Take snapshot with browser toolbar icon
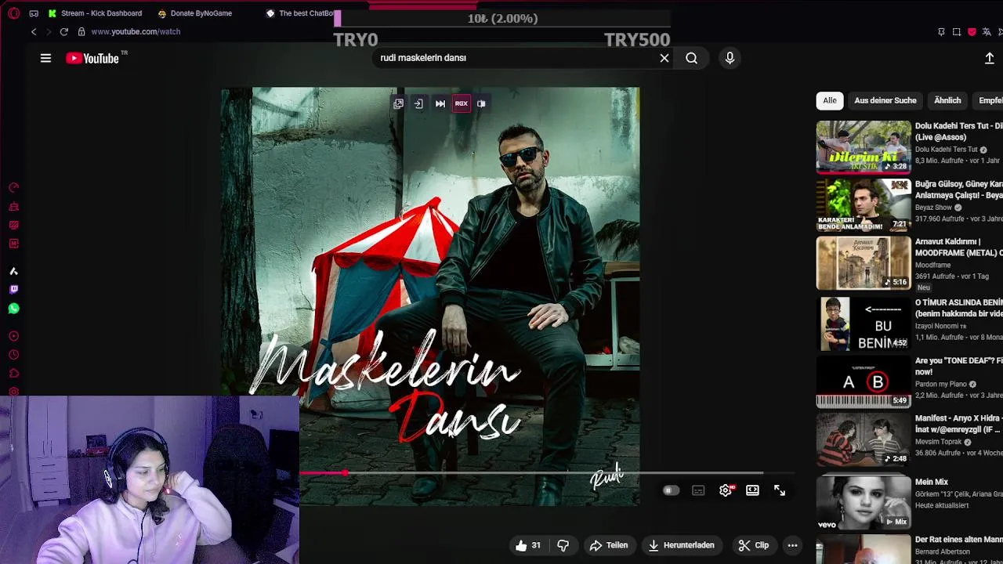Screen dimensions: 1003x564 click(x=957, y=31)
